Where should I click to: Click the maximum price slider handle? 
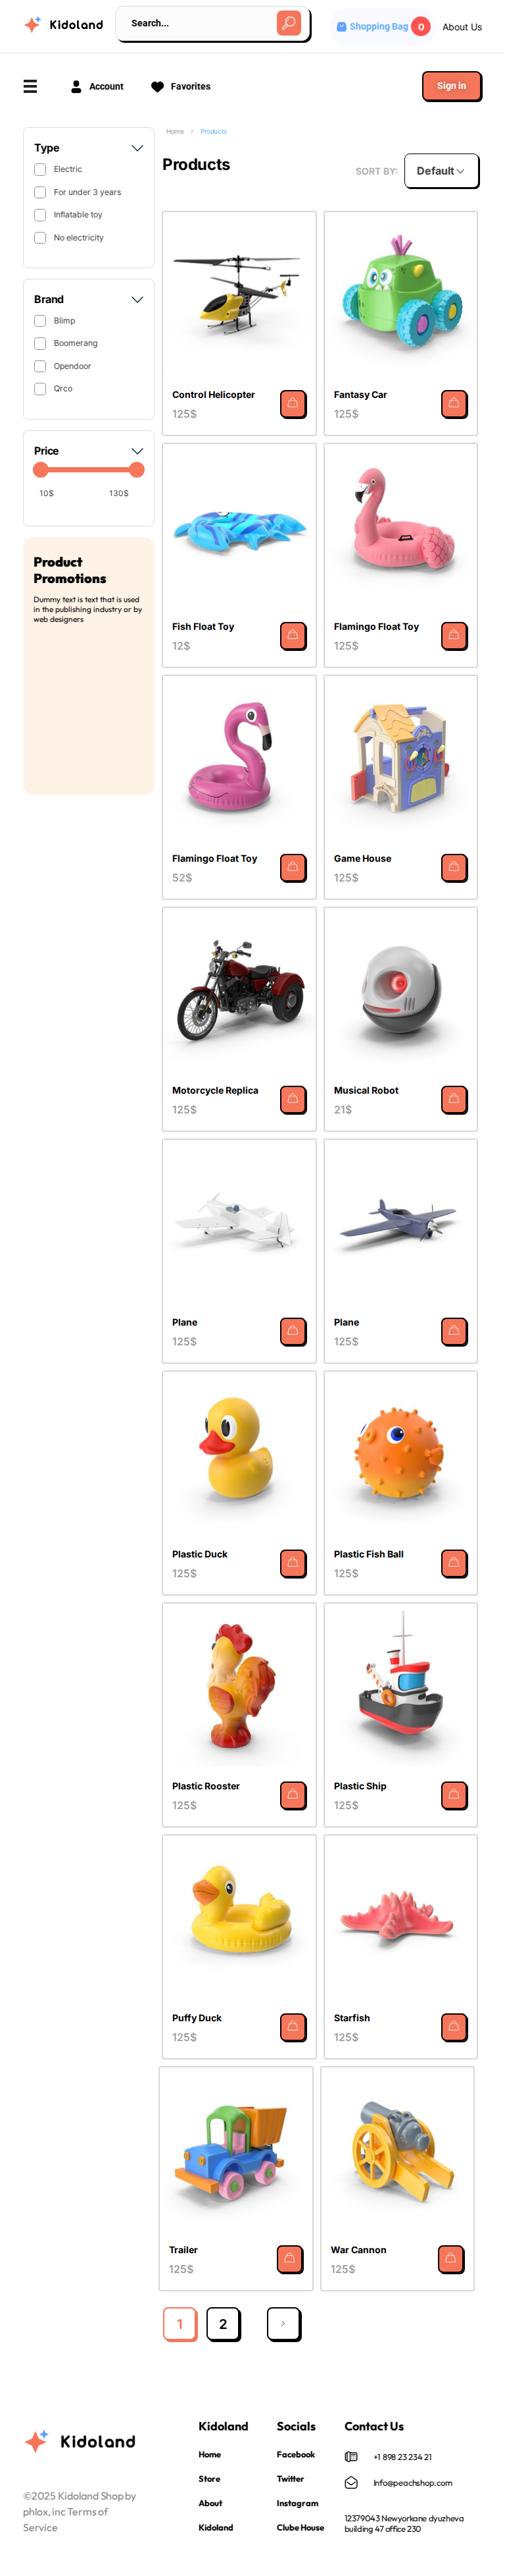[137, 470]
